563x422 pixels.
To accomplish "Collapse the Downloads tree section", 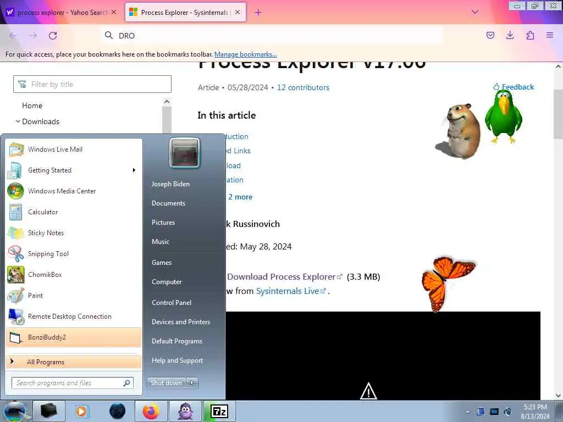I will point(18,121).
